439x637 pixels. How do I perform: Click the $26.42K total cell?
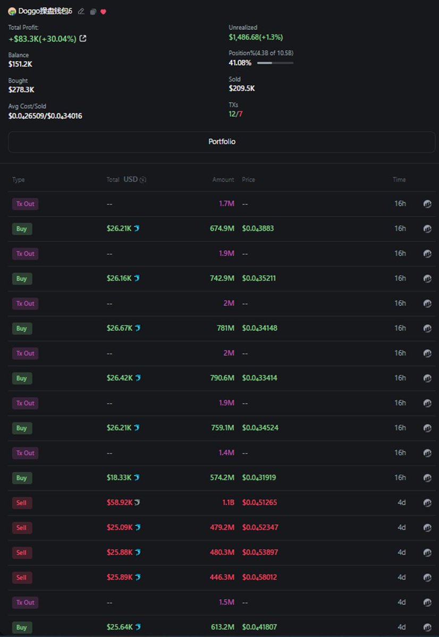[120, 378]
